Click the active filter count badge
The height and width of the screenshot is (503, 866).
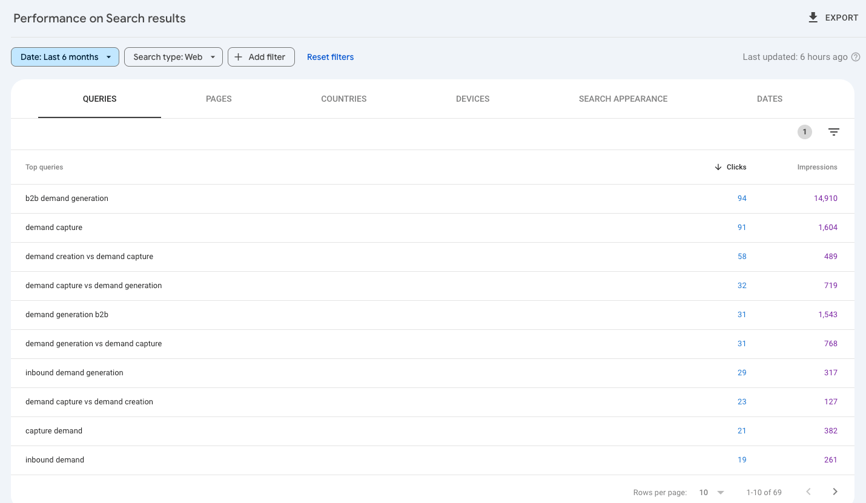point(804,132)
